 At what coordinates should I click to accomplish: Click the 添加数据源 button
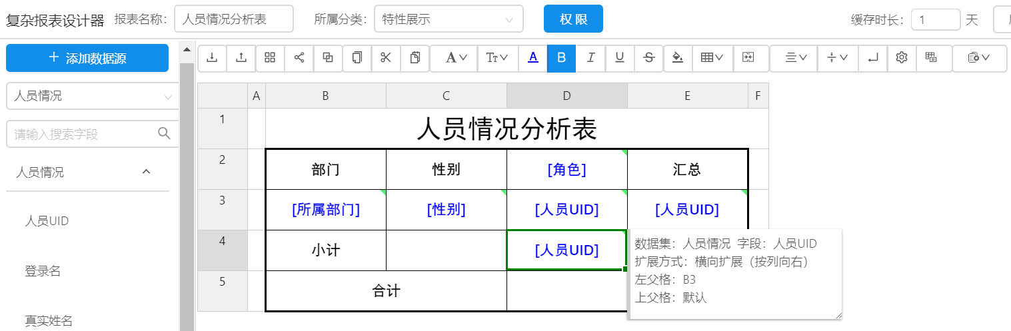tap(87, 58)
